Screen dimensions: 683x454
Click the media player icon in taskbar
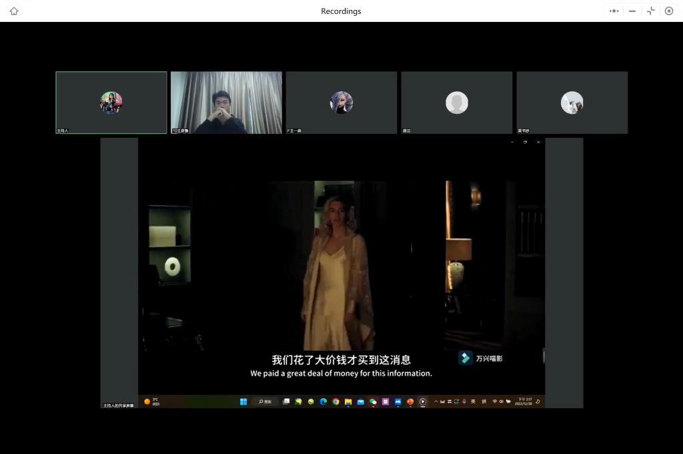(x=423, y=401)
